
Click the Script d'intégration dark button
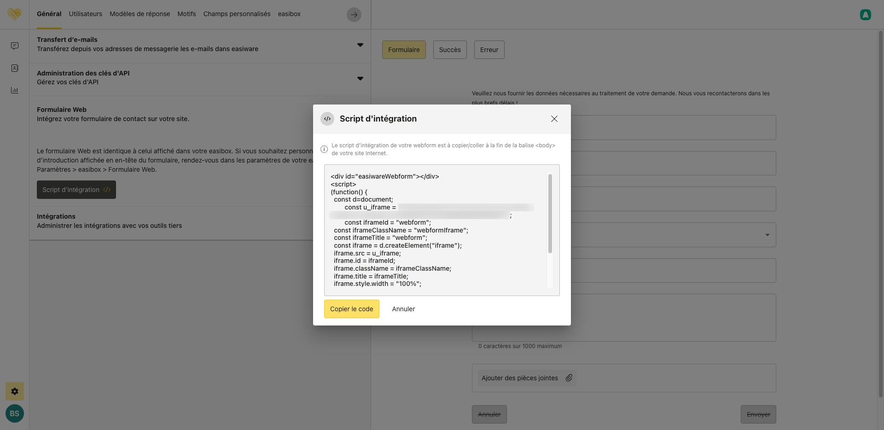coord(76,190)
